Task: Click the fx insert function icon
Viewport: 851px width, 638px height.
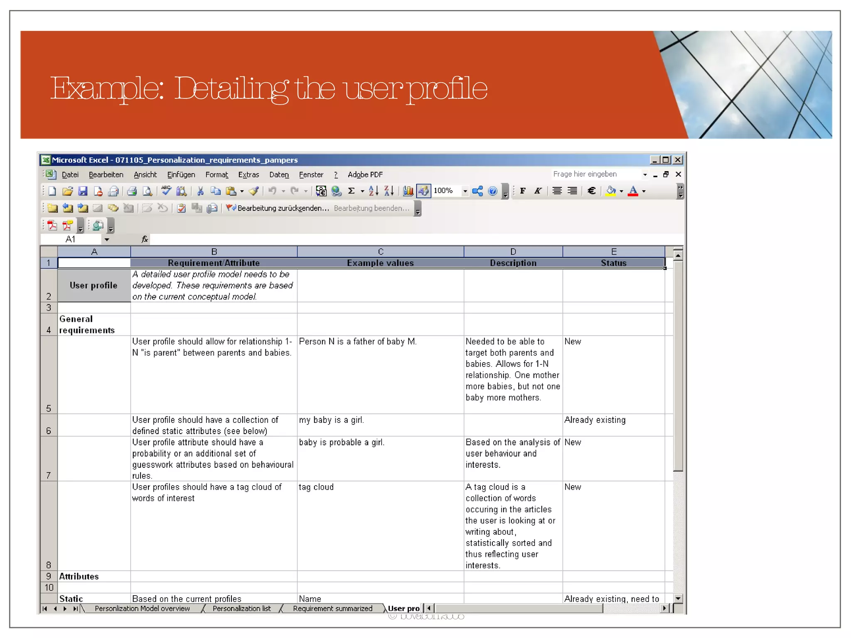Action: click(x=145, y=239)
